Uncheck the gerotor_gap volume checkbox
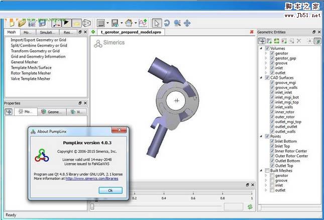 pos(272,58)
